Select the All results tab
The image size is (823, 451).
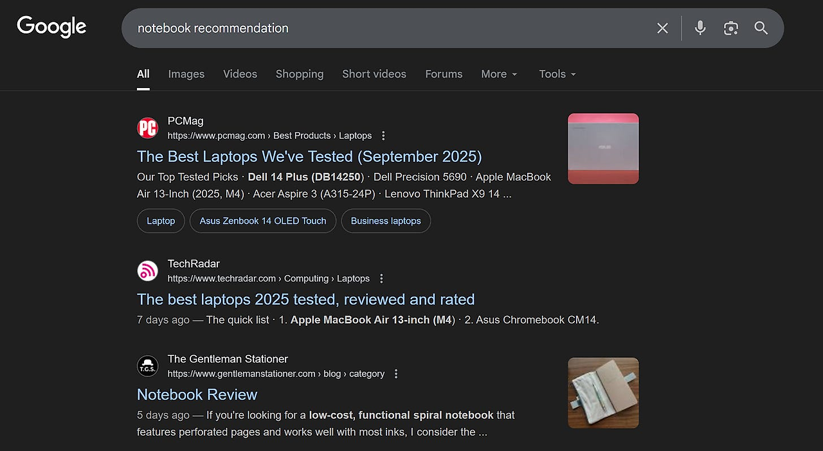(143, 74)
